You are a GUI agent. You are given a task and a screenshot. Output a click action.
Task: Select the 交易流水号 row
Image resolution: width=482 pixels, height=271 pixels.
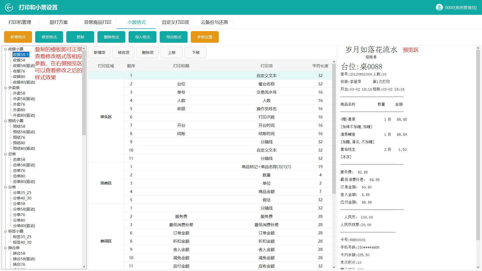[x=228, y=92]
